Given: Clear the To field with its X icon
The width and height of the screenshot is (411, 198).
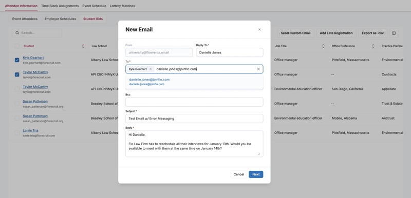Looking at the screenshot, I should [258, 69].
